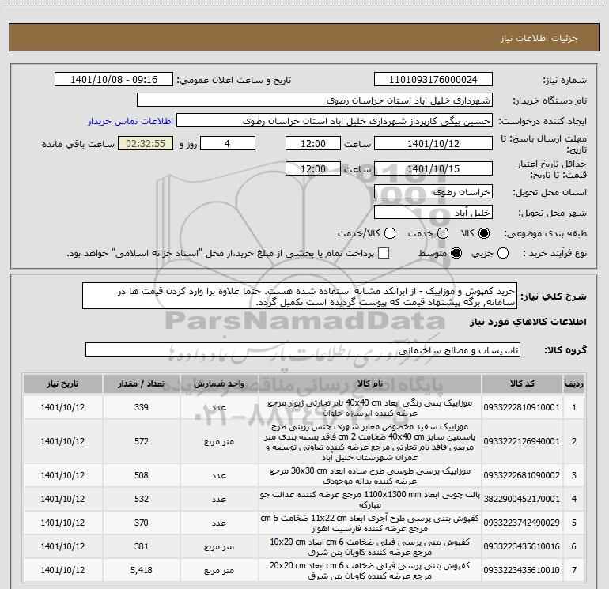Click product code 0933222681090002
This screenshot has height=589, width=609.
pos(522,475)
